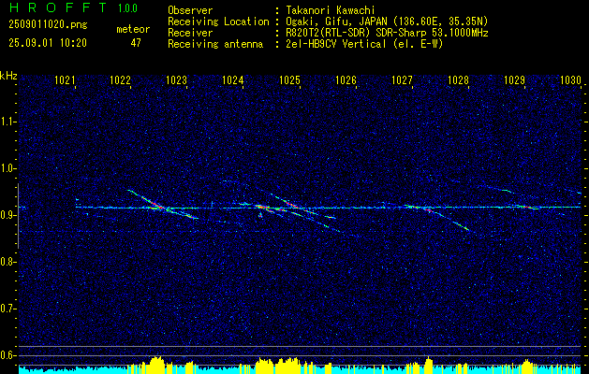
Task: Click the Receiving antenna field label
Action: point(215,44)
